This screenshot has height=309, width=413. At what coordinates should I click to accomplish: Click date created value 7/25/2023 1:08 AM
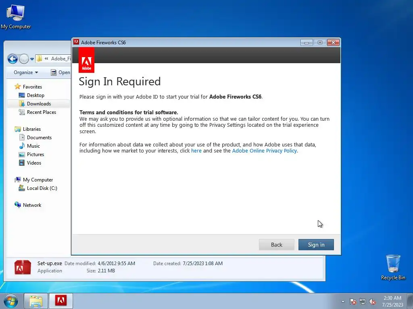click(202, 263)
